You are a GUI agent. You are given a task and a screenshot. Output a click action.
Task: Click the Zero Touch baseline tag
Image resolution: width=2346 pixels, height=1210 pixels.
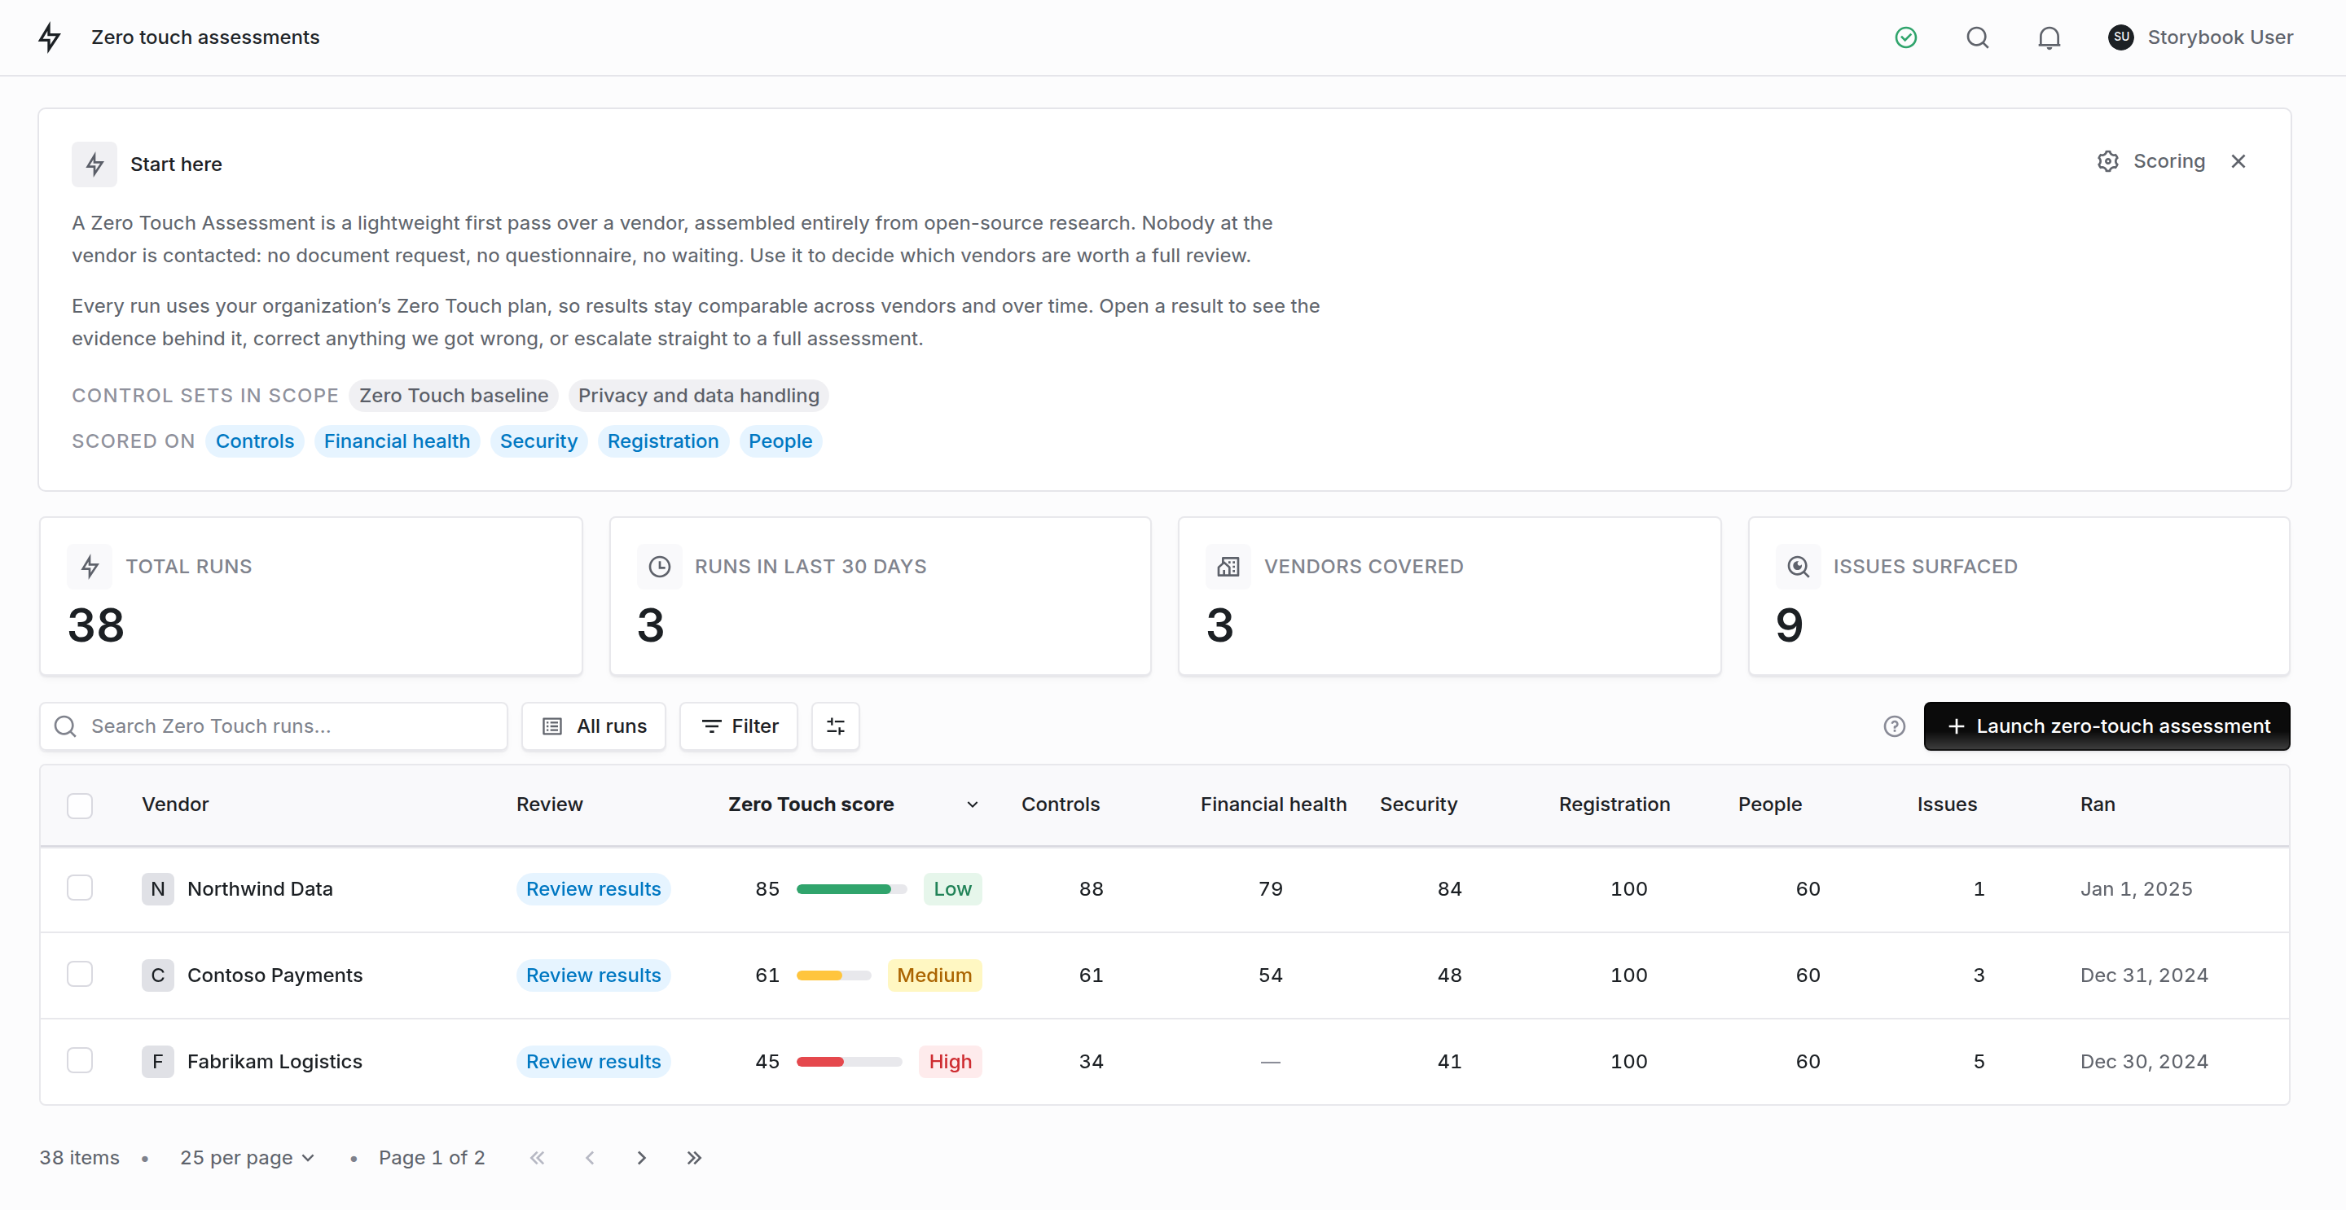(x=454, y=395)
